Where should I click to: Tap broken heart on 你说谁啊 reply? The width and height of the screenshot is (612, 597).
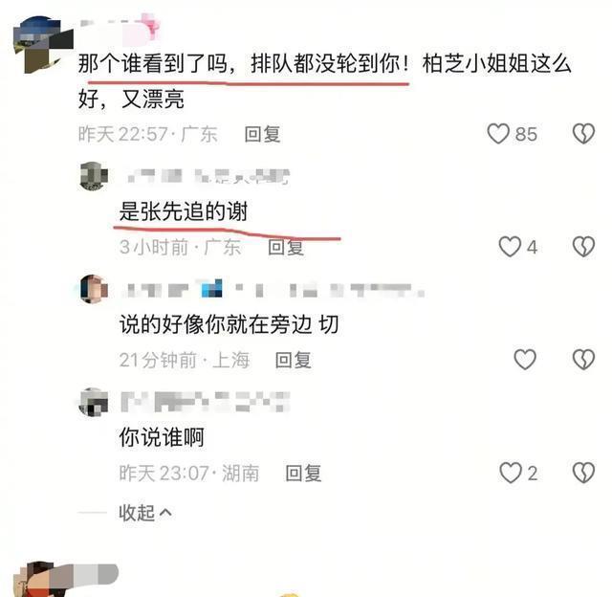pyautogui.click(x=583, y=473)
